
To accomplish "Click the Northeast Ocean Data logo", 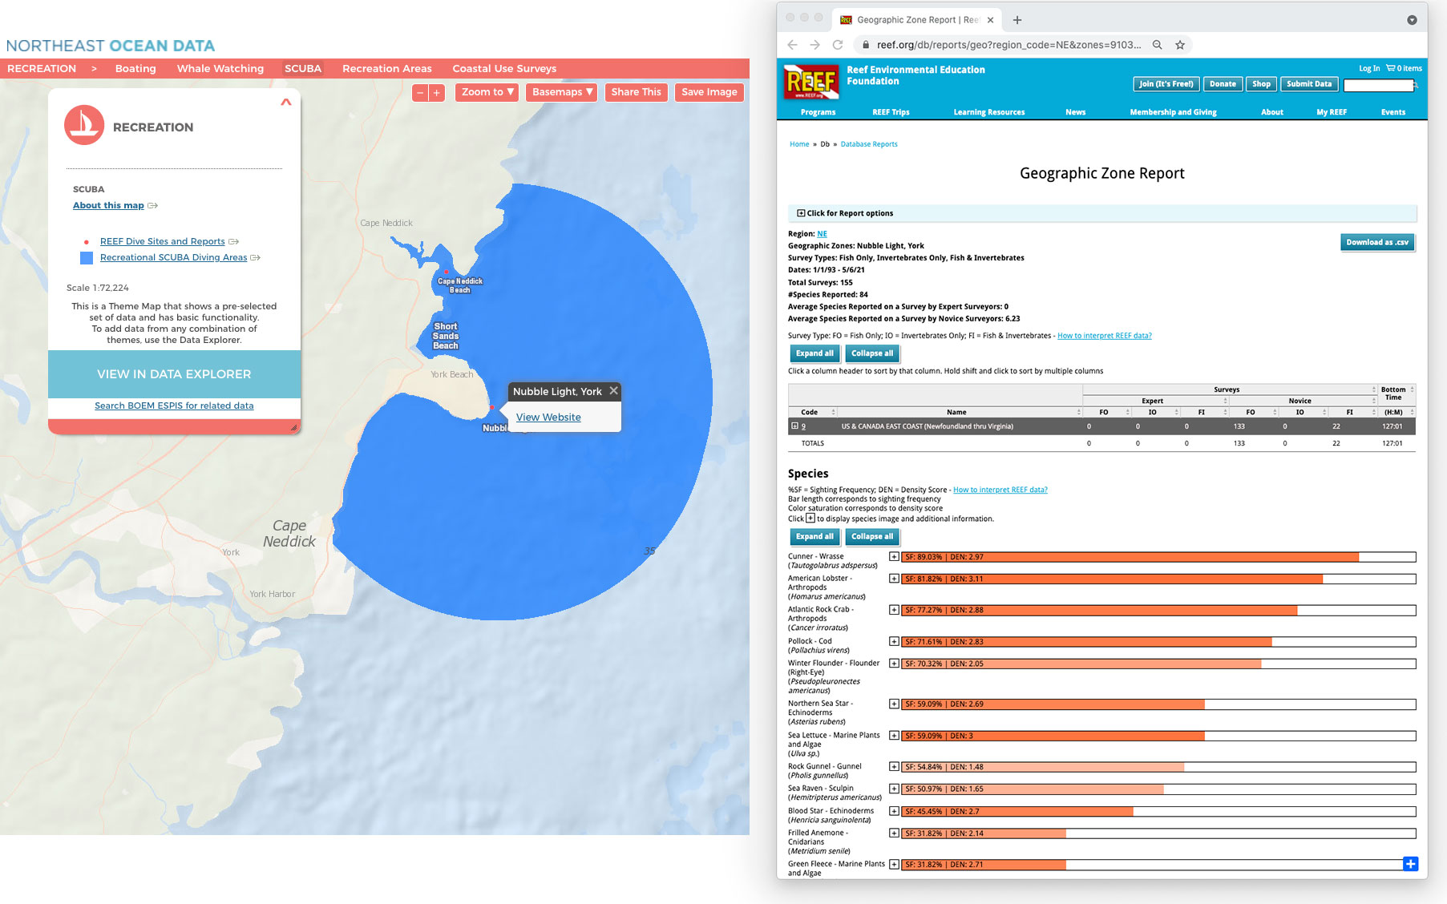I will coord(111,46).
